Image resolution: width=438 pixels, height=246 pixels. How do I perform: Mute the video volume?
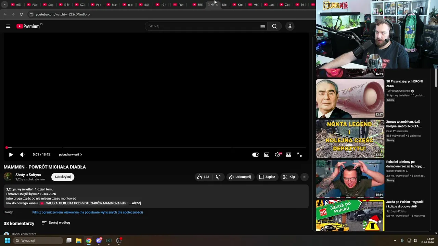tap(23, 154)
